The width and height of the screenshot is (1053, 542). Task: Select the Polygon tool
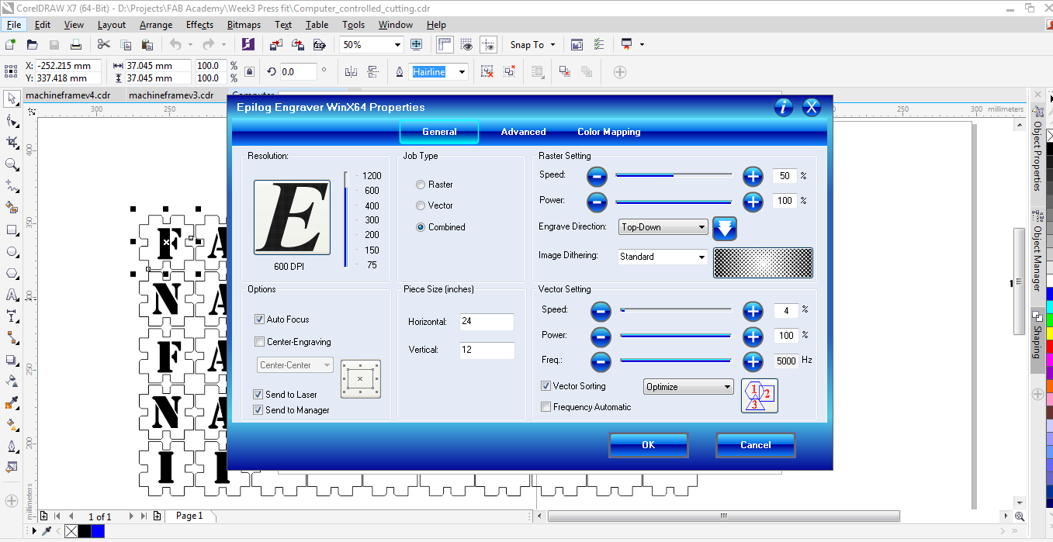pos(12,273)
